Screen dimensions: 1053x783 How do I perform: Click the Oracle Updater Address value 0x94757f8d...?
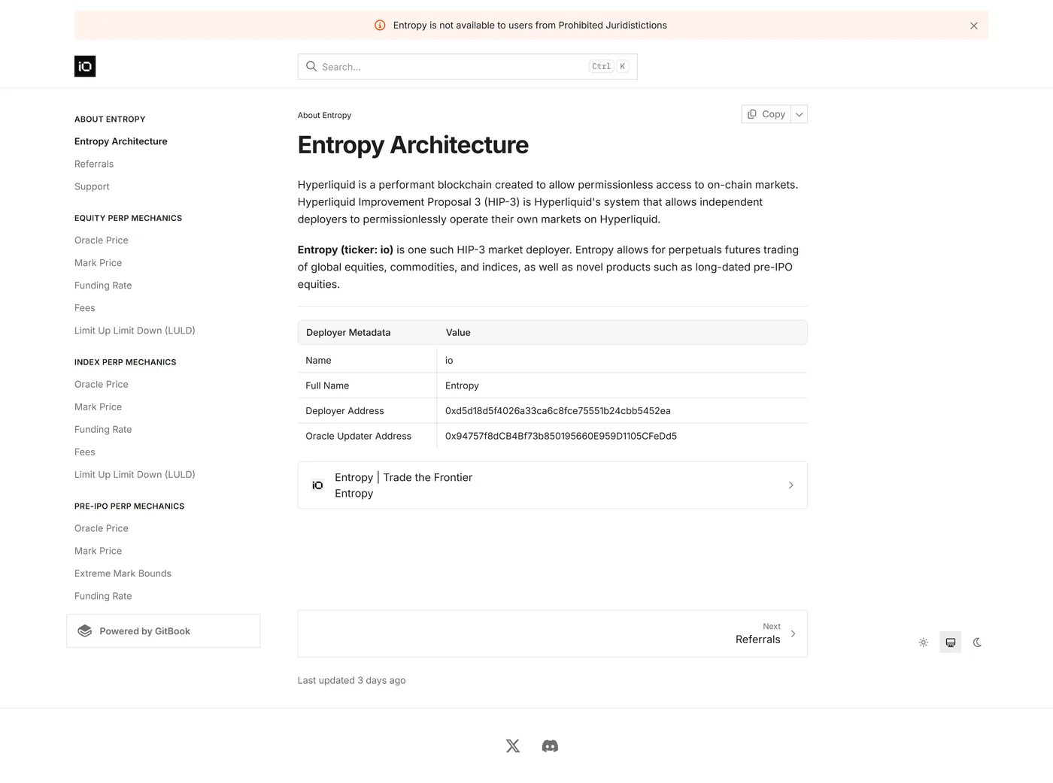(x=561, y=436)
